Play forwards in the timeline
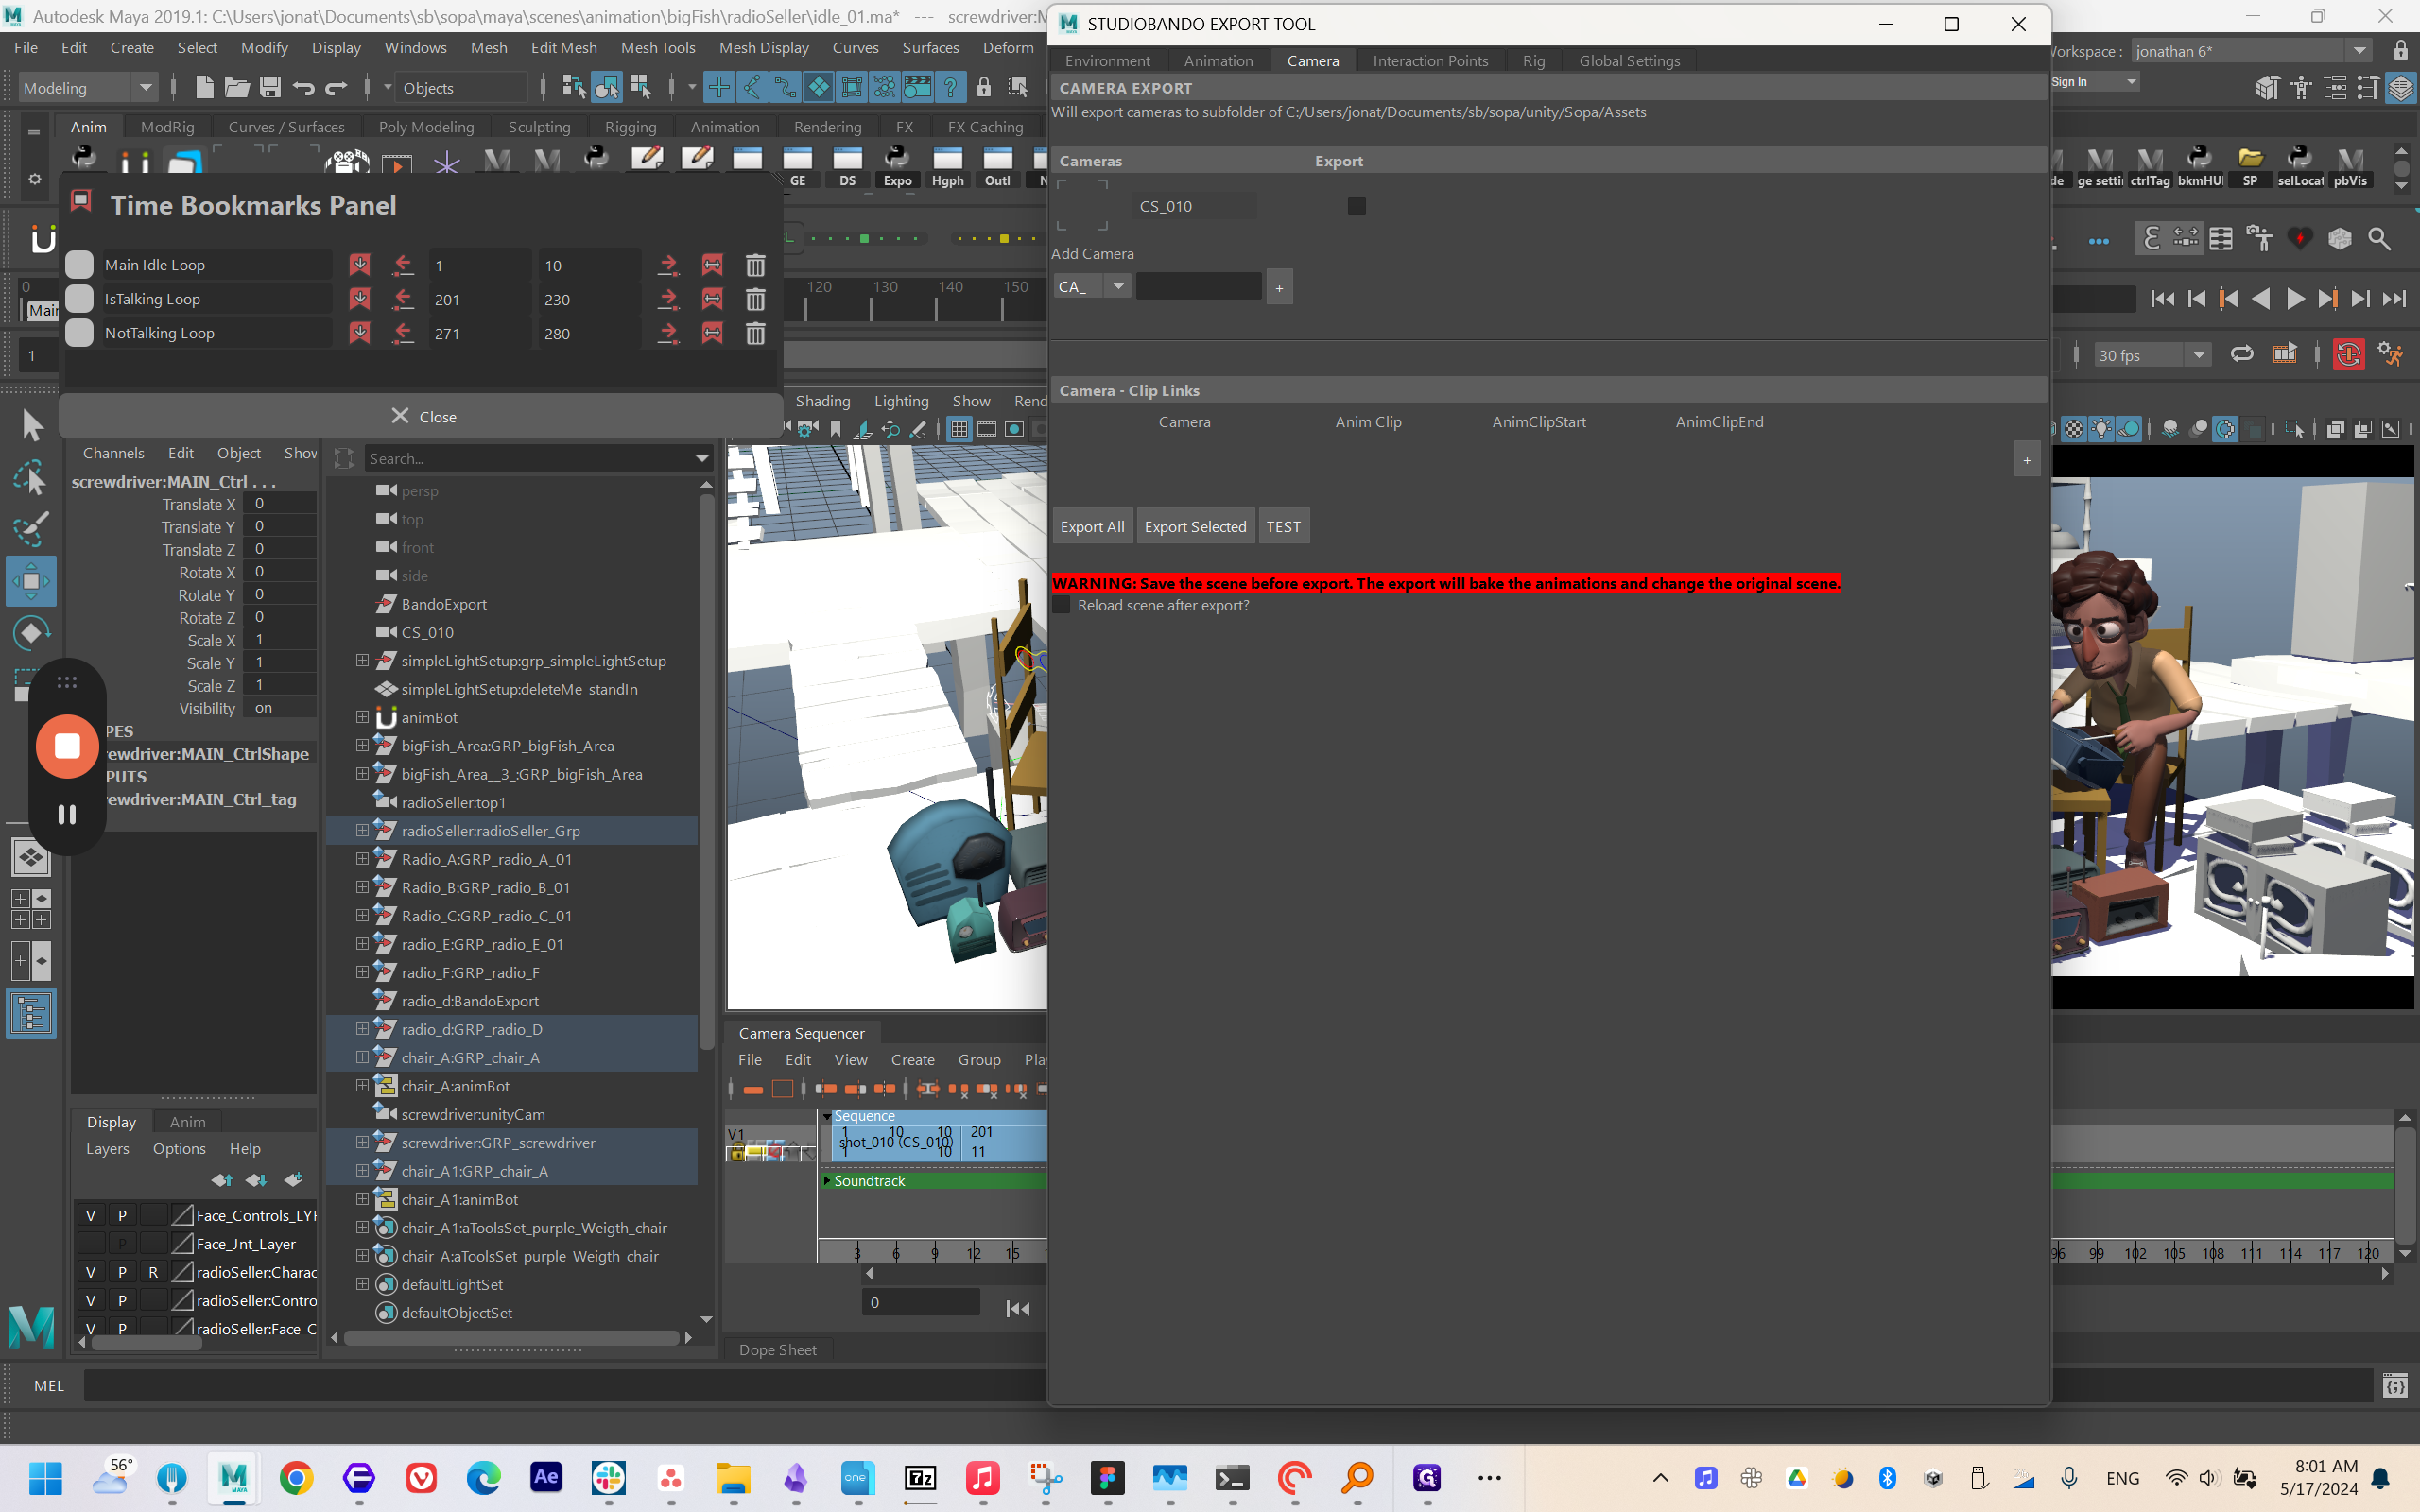This screenshot has width=2420, height=1512. (x=2295, y=299)
